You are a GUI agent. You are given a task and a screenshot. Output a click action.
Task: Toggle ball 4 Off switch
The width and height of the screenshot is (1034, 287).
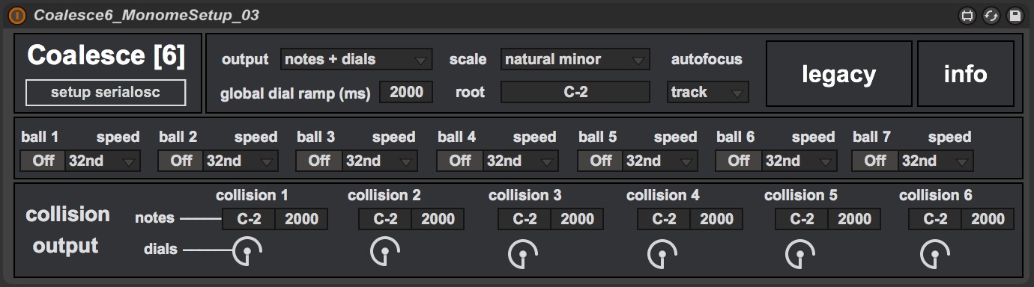pos(460,160)
